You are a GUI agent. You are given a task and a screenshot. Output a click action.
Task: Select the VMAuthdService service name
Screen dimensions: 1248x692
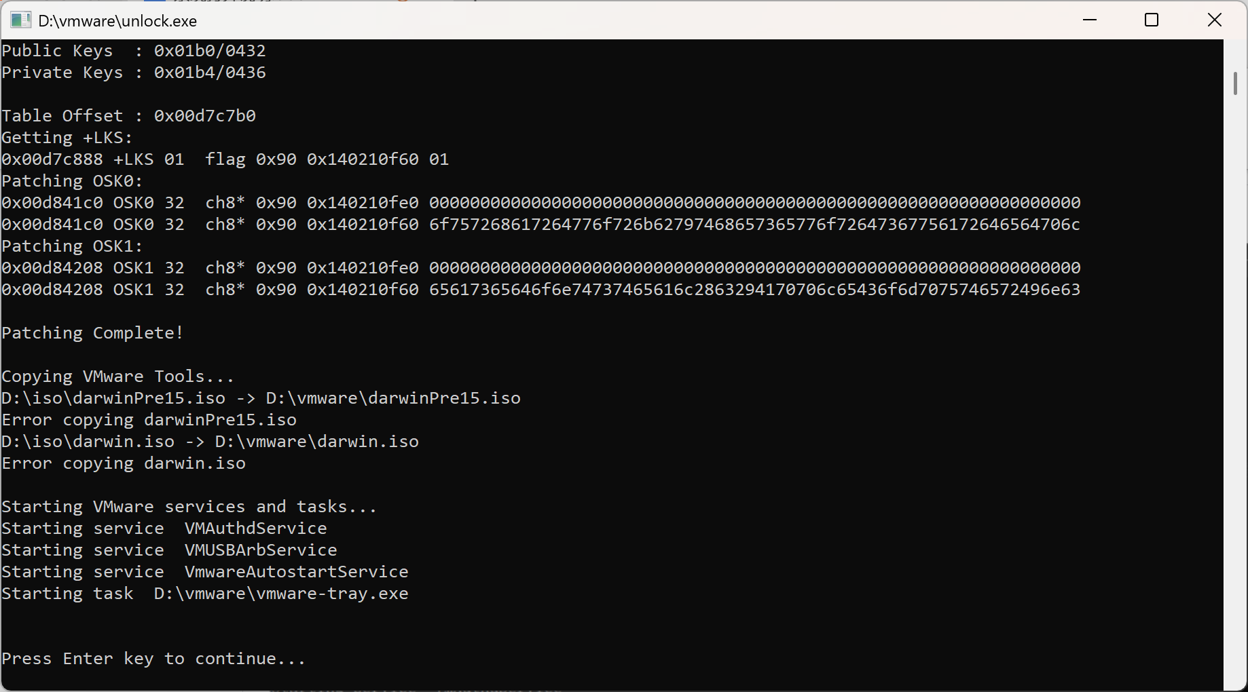[255, 528]
